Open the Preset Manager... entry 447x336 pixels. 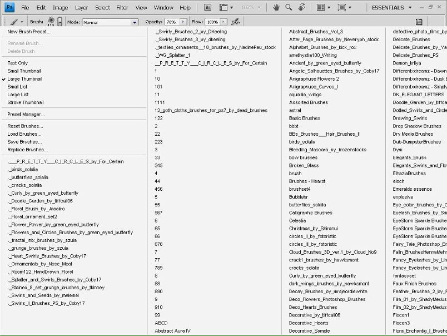click(26, 114)
